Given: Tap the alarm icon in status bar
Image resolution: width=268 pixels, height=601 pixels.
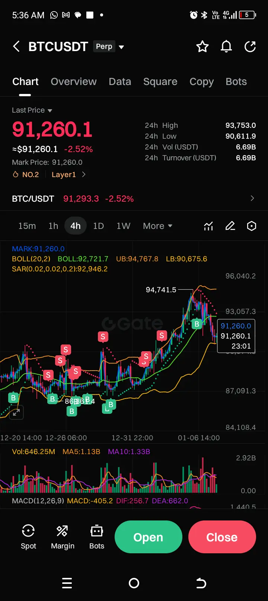Looking at the screenshot, I should (x=194, y=15).
